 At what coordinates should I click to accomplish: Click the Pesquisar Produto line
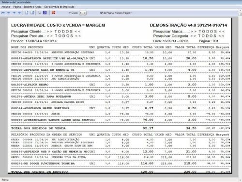(46, 36)
